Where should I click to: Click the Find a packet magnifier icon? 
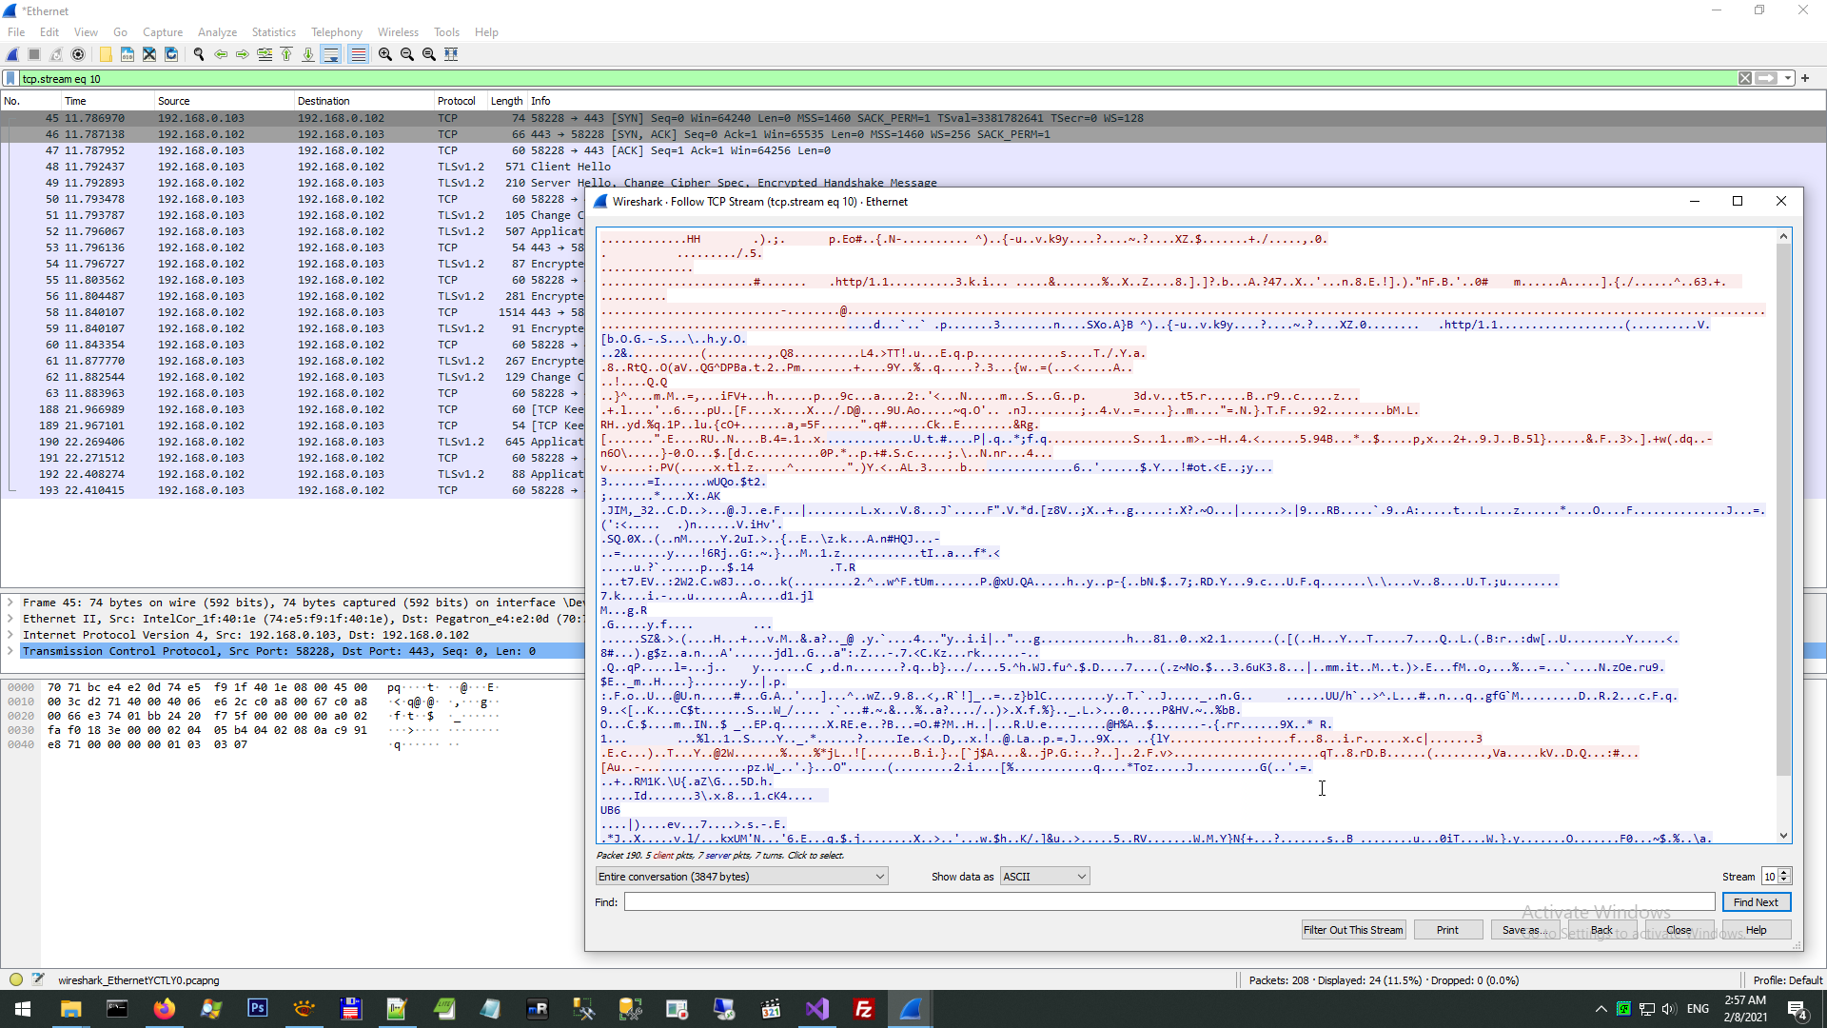(199, 54)
